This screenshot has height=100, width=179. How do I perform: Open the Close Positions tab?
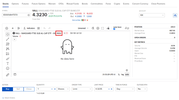pyautogui.click(x=158, y=4)
